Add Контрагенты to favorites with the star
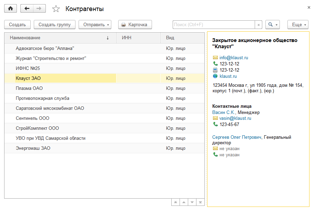Image resolution: width=315 pixels, height=210 pixels. pyautogui.click(x=56, y=9)
